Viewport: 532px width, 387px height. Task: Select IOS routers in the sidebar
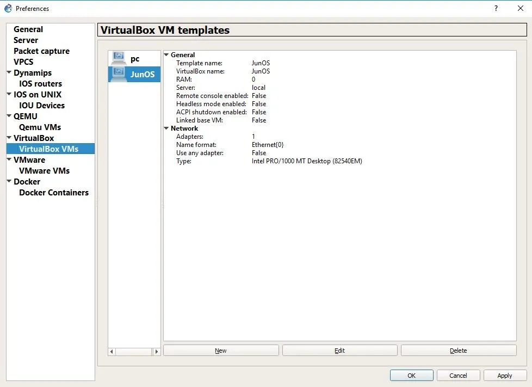40,83
